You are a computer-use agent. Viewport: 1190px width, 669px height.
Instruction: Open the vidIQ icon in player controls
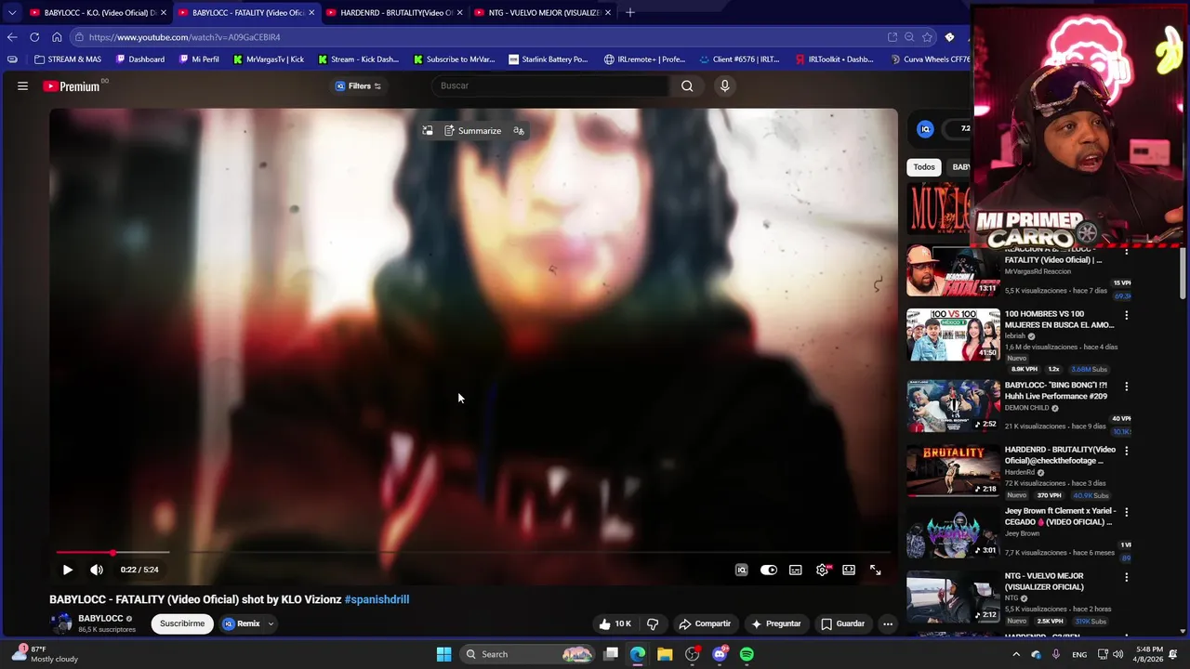pos(741,570)
